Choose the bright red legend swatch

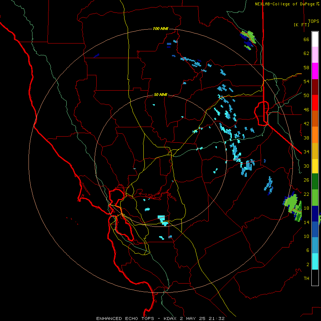point(315,103)
